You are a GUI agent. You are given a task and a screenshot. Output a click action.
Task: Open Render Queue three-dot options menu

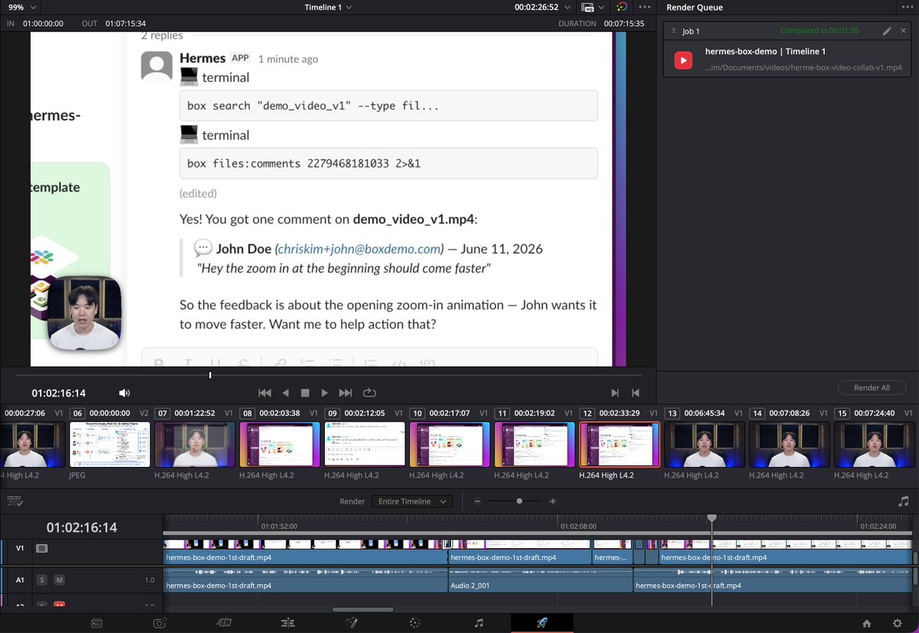[x=909, y=7]
